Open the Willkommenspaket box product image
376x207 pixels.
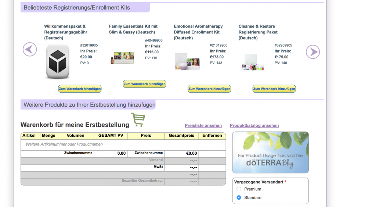pos(58,61)
